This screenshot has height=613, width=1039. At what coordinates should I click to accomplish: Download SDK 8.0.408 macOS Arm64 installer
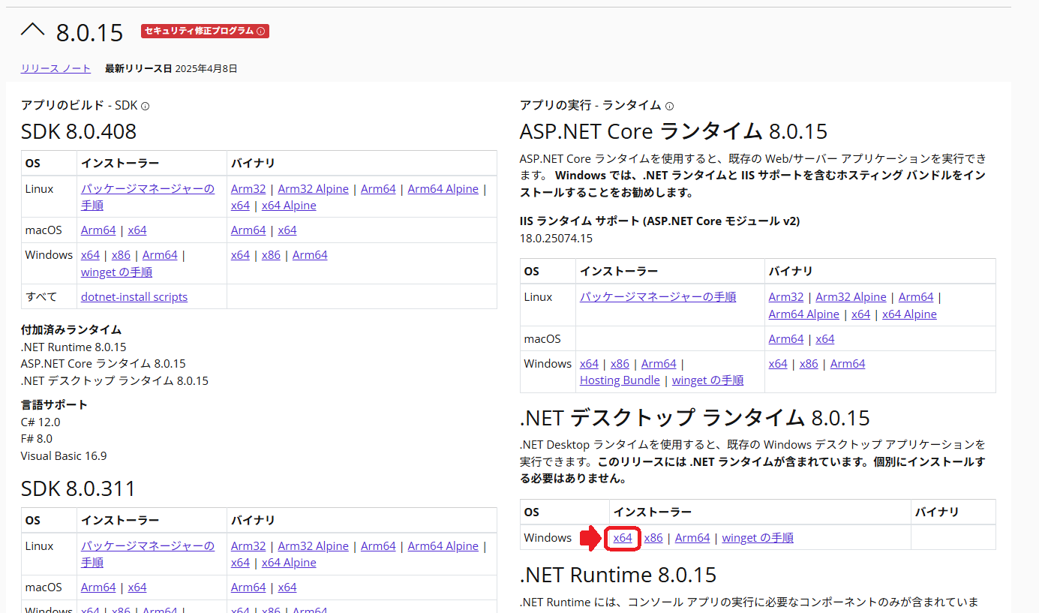point(98,230)
